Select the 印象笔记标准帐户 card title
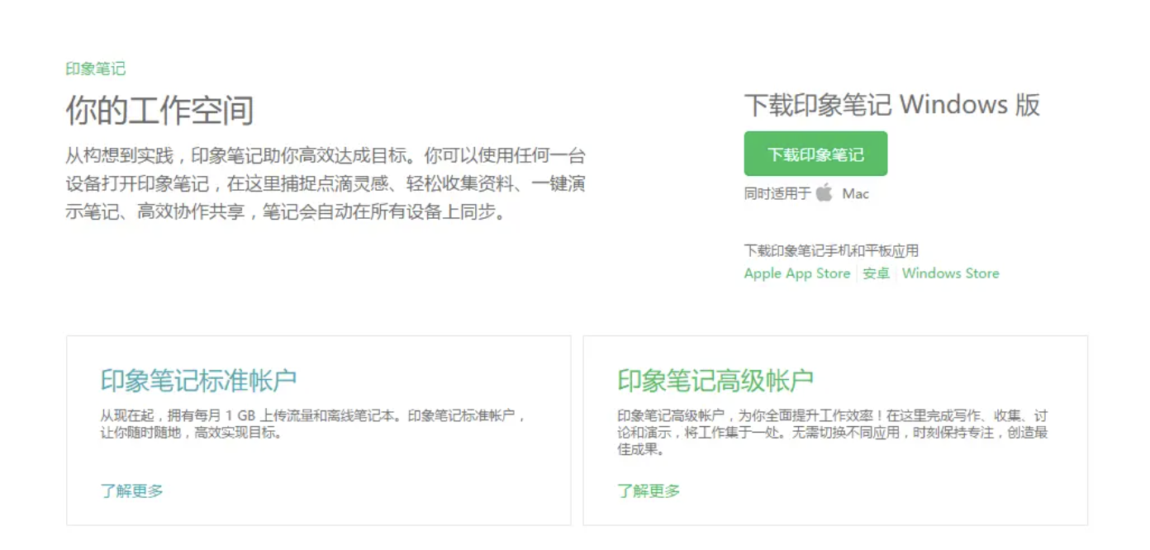1150x550 pixels. pos(198,380)
